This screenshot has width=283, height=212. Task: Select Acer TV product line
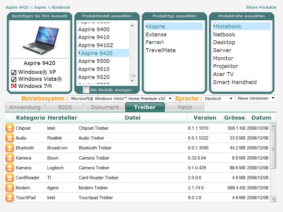click(224, 74)
